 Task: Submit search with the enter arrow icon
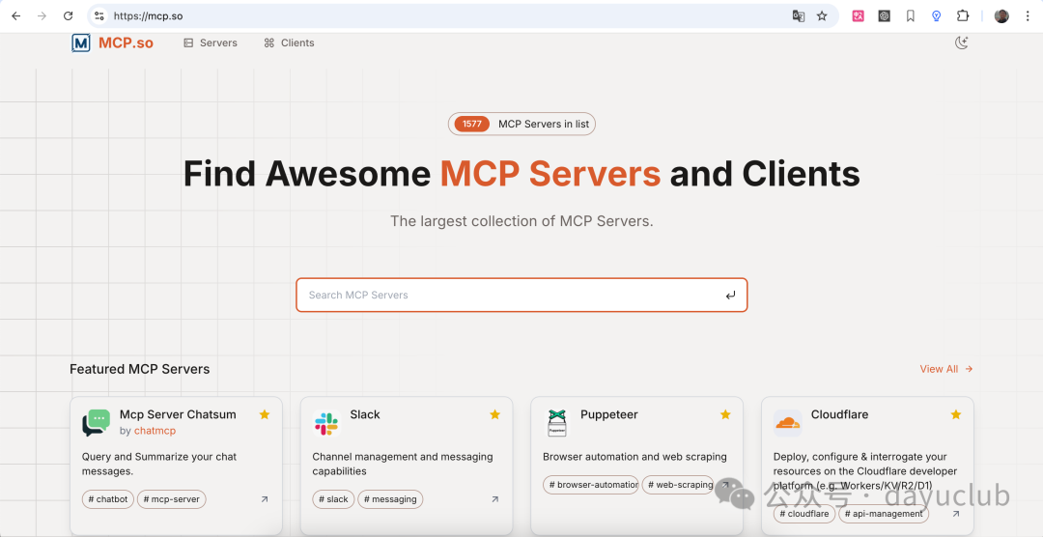point(730,295)
